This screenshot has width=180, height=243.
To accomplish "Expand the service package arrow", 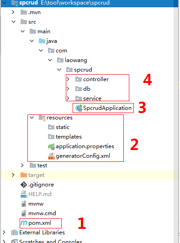I will point(68,98).
